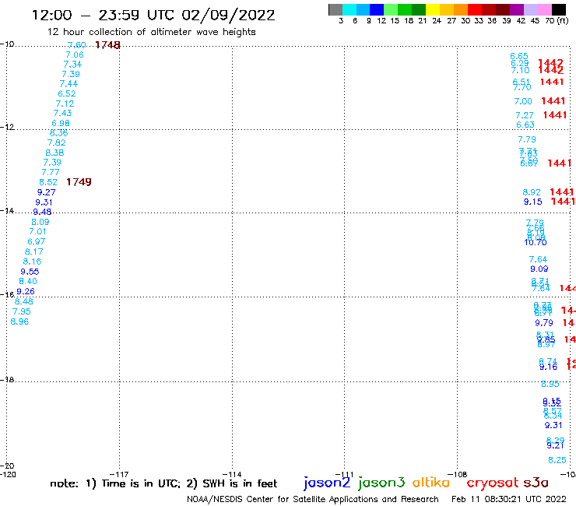The width and height of the screenshot is (576, 506).
Task: Click the timestamp 'Feb 11 08:30:21 UTC 2022'
Action: point(509,499)
